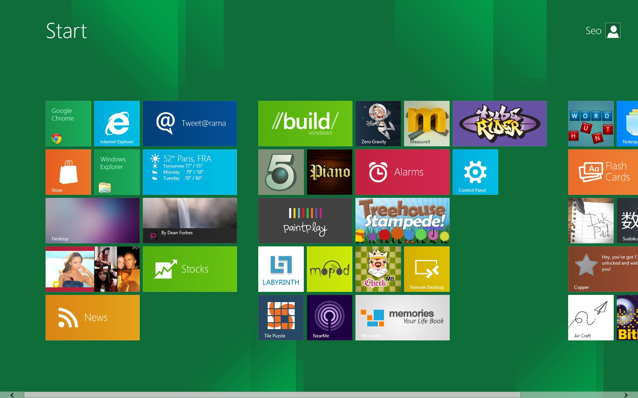Open the Paris weather tile
The image size is (638, 398).
pos(190,172)
